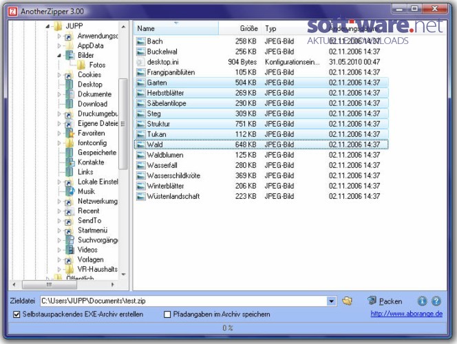Click the Fotos folder icon in tree
457x344 pixels.
pyautogui.click(x=81, y=65)
